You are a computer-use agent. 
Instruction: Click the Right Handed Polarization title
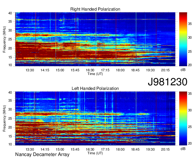(95, 9)
